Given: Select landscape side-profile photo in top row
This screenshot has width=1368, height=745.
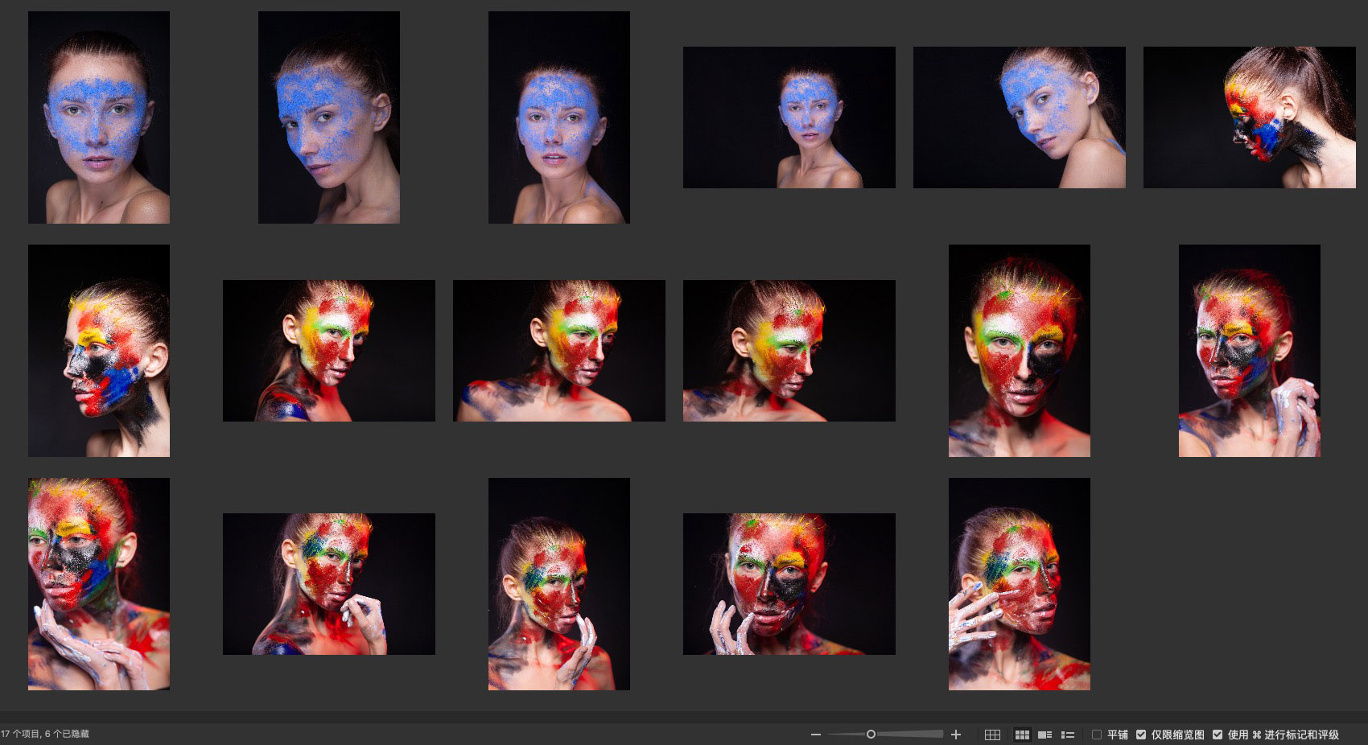Looking at the screenshot, I should [x=1249, y=117].
